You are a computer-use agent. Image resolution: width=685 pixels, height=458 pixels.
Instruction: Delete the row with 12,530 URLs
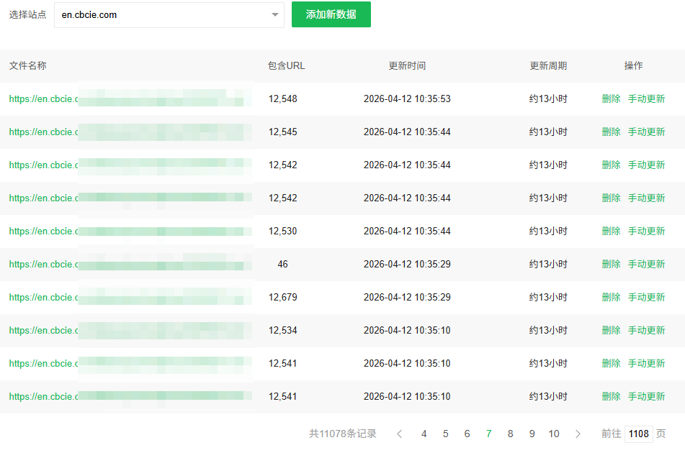[612, 232]
